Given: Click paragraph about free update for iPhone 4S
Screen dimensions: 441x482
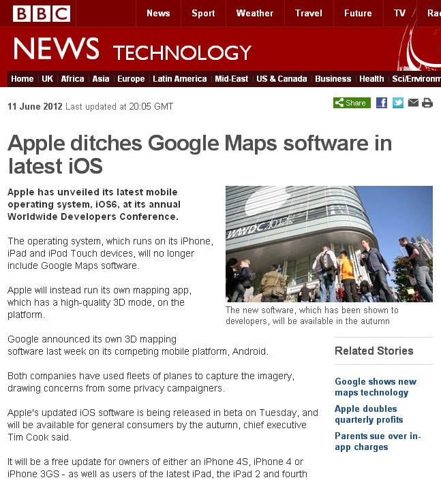Looking at the screenshot, I should tap(157, 468).
